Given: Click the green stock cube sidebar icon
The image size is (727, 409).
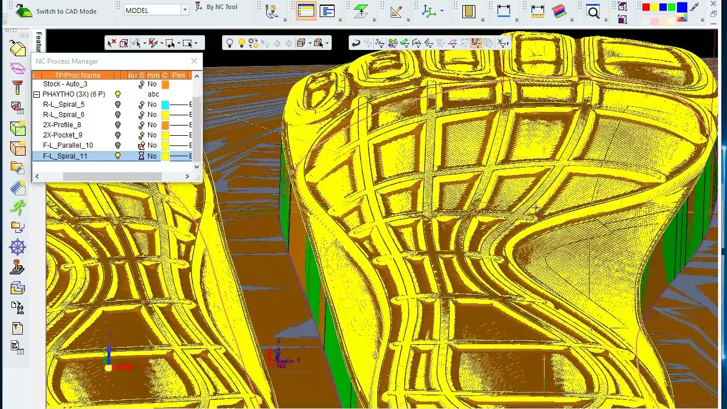Looking at the screenshot, I should 18,128.
